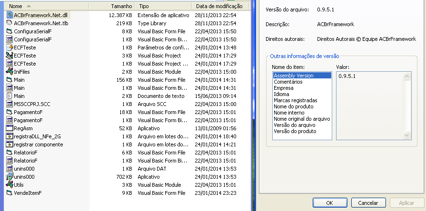Select the Utils module icon
Image resolution: width=426 pixels, height=211 pixels.
10,185
